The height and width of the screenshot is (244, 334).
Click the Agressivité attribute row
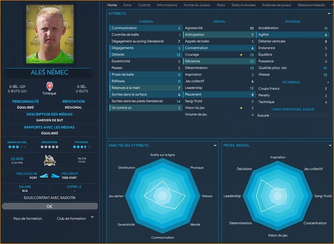(x=220, y=28)
